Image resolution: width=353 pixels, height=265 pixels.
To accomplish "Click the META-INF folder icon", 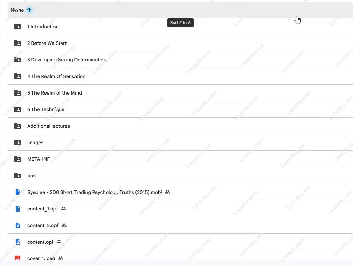I will (18, 159).
